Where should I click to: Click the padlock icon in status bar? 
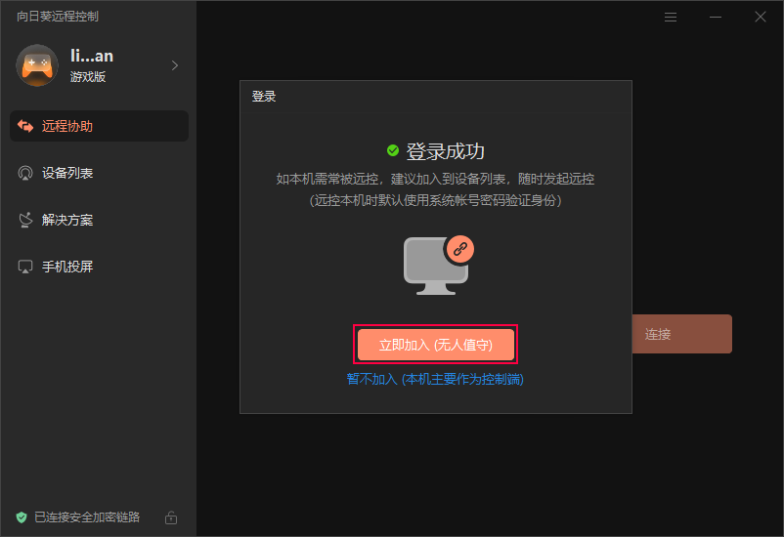pos(171,517)
